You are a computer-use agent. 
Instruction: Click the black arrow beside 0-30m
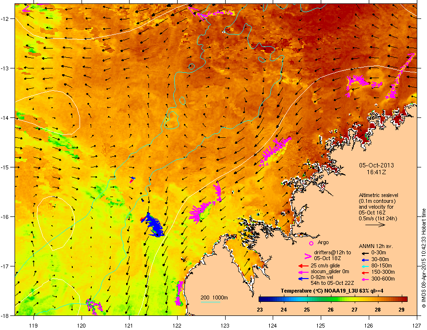(x=364, y=253)
